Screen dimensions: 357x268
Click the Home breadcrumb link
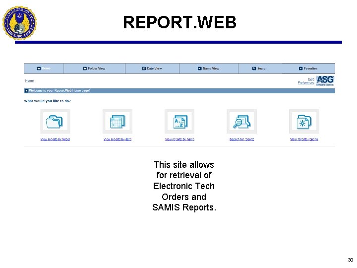tap(29, 81)
